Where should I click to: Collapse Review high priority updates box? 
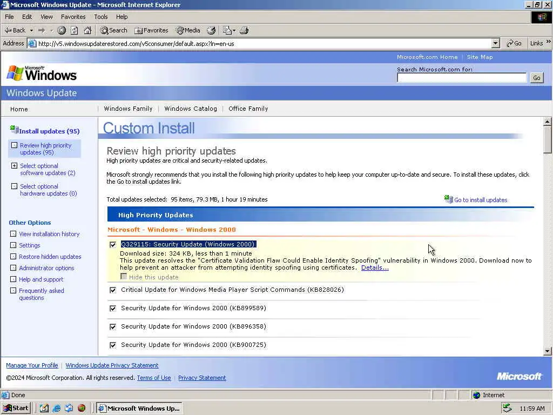click(14, 145)
